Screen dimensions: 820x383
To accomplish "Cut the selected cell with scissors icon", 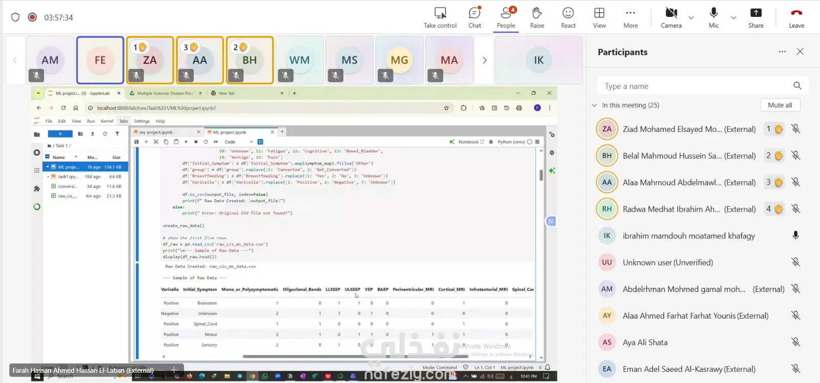I will tap(156, 142).
